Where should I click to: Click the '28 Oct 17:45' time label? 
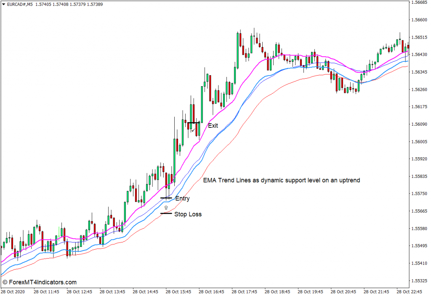point(245,292)
